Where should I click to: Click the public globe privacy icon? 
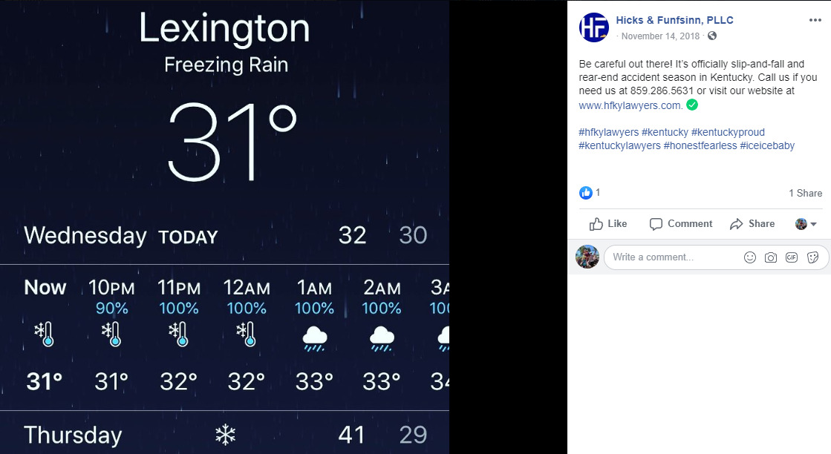pyautogui.click(x=712, y=36)
